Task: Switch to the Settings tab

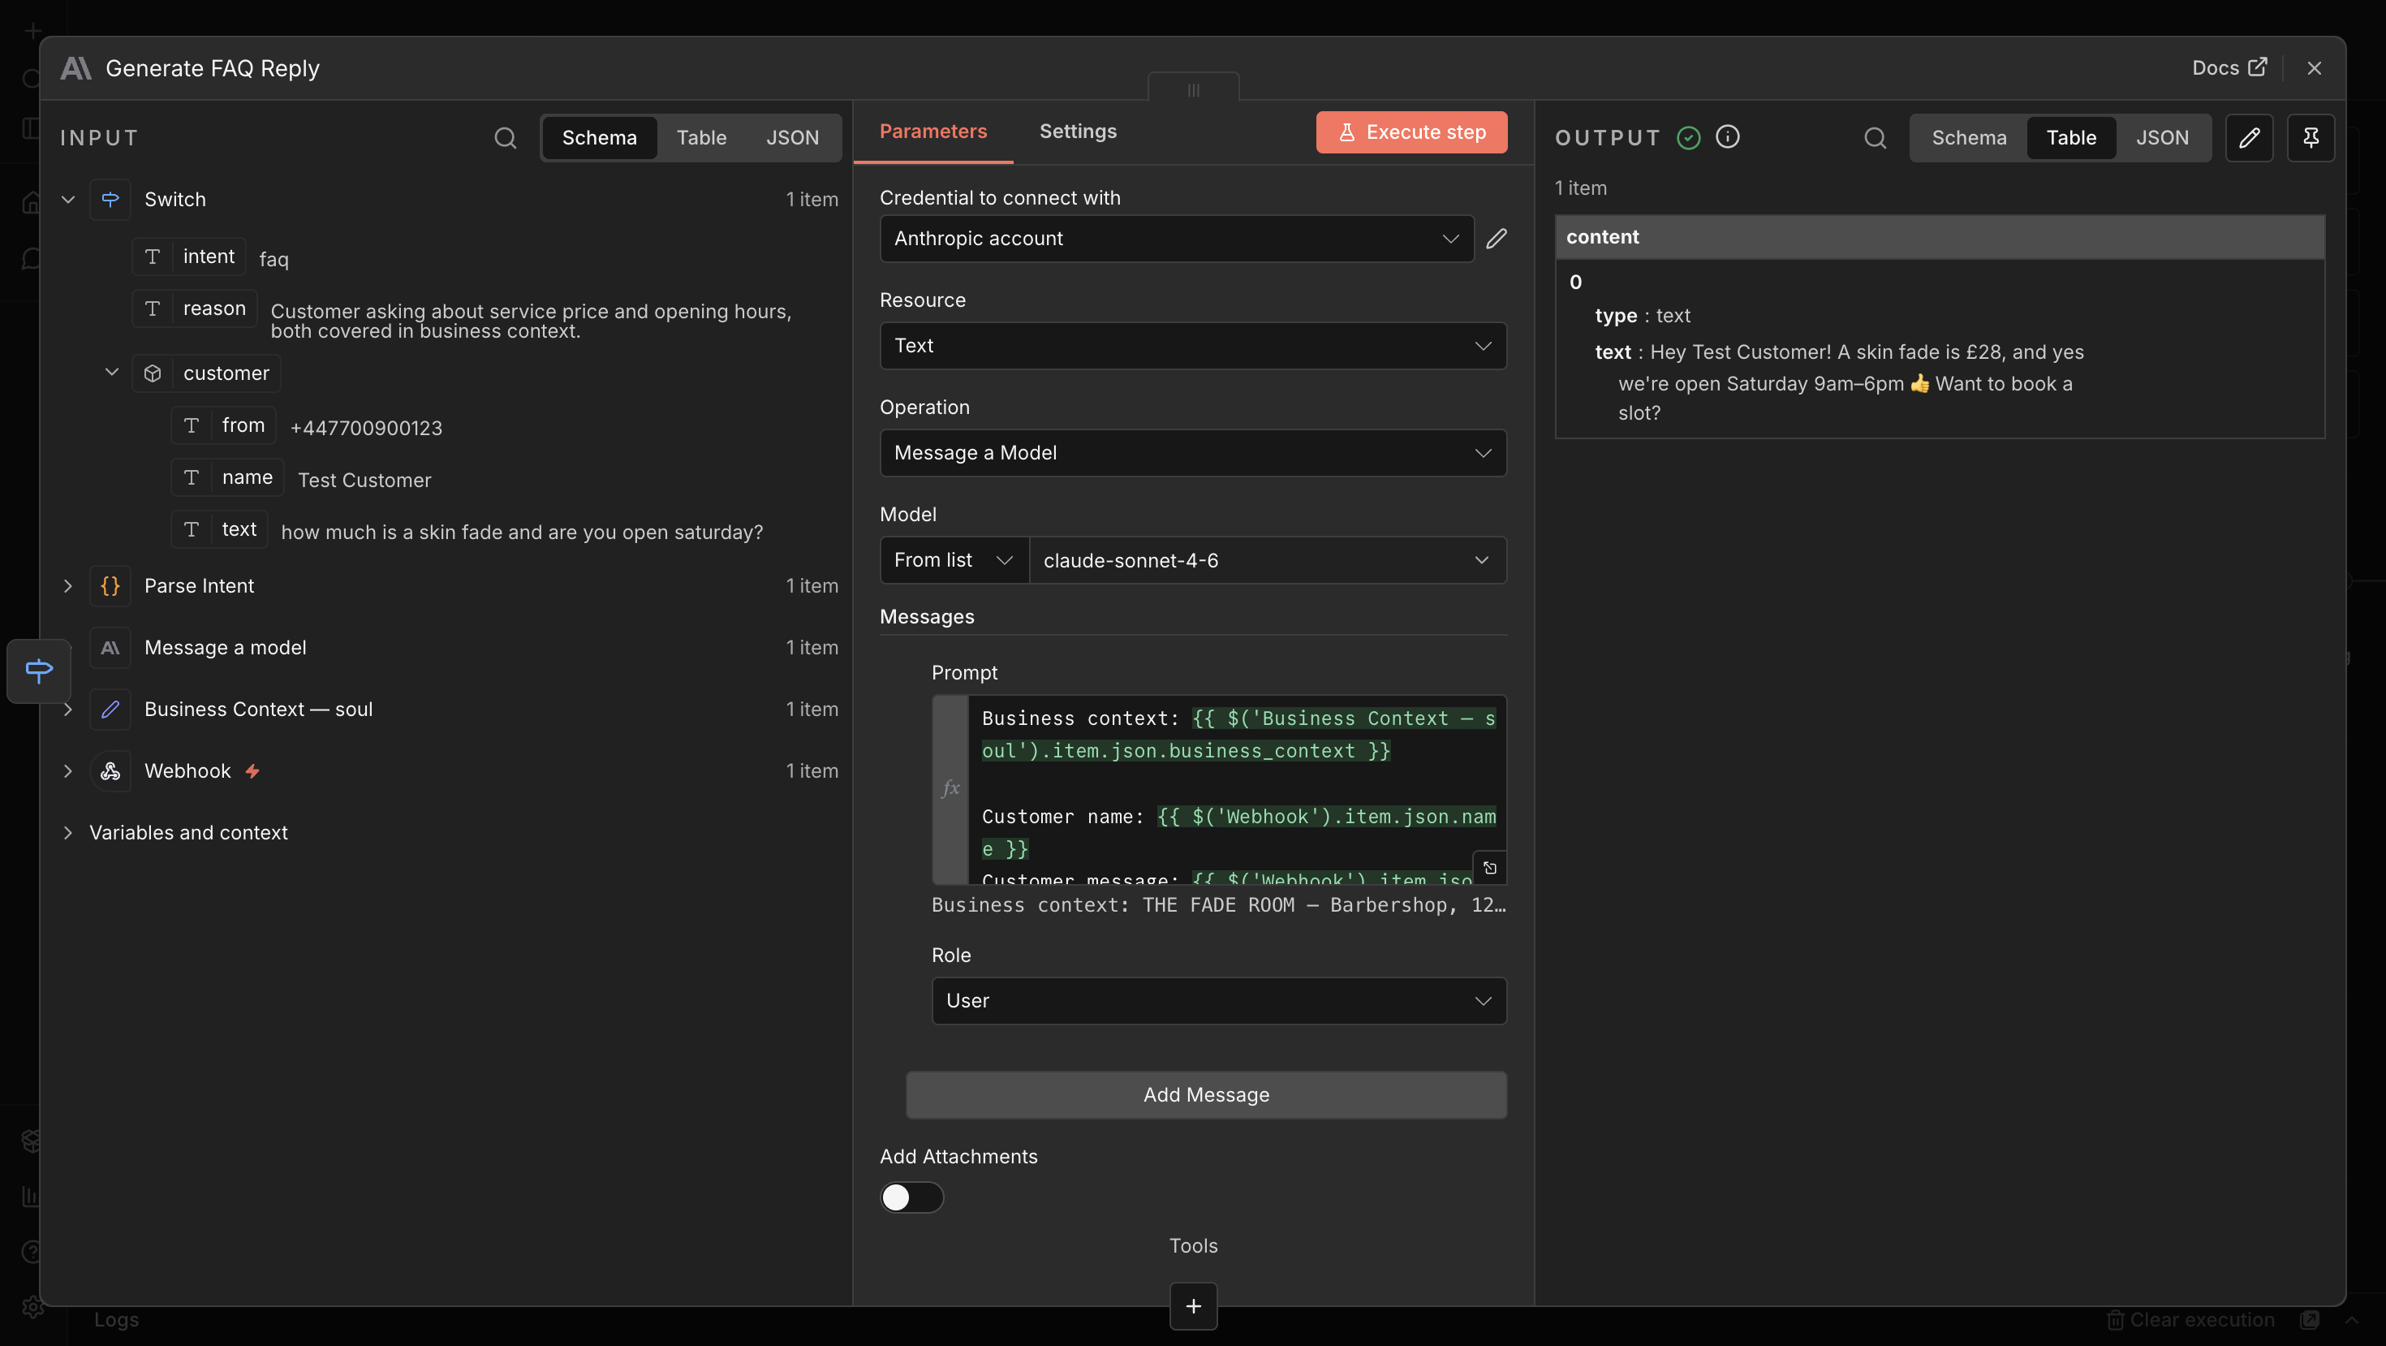Action: (1077, 132)
